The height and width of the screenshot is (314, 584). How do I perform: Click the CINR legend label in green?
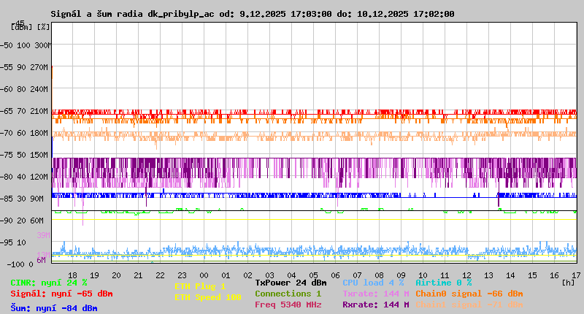pos(48,283)
